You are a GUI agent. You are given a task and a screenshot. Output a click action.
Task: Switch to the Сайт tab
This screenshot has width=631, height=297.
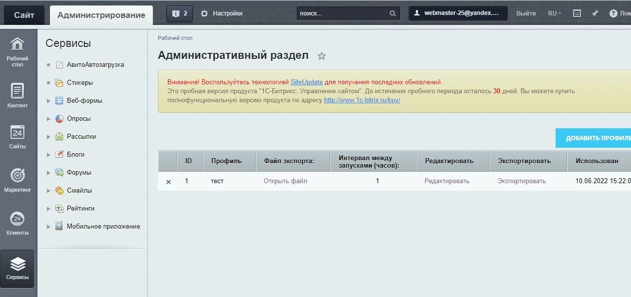[x=24, y=15]
